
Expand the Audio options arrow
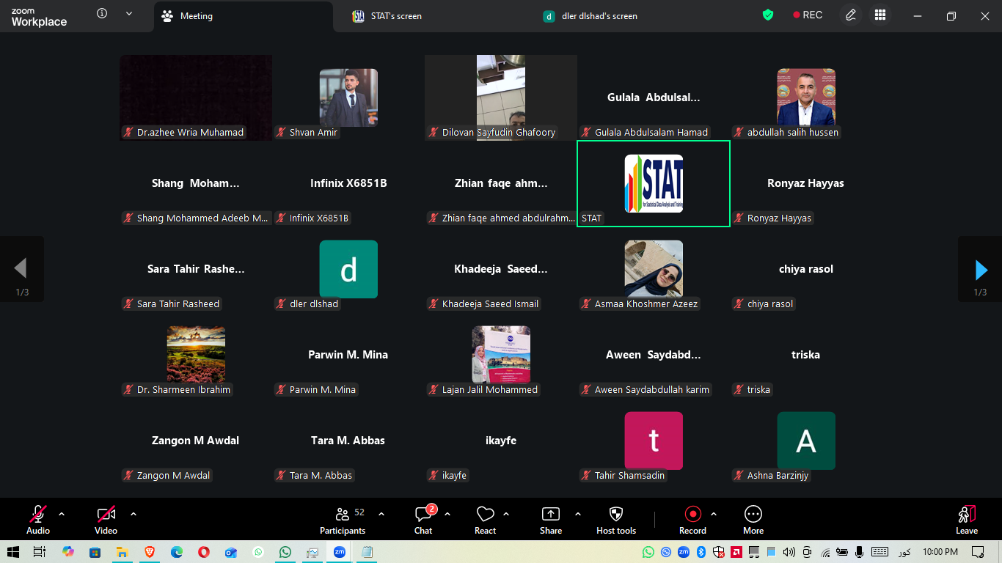[62, 514]
